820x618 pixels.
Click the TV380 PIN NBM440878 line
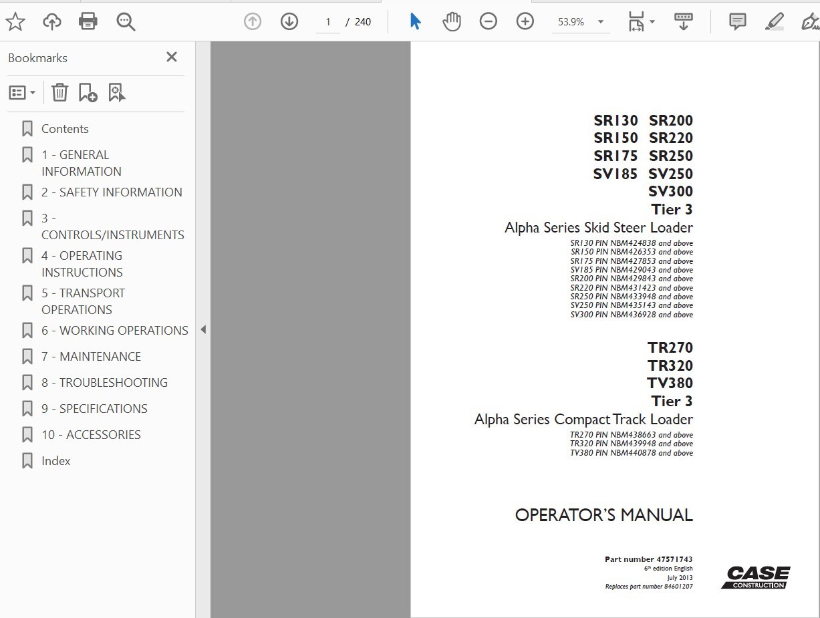(x=632, y=453)
